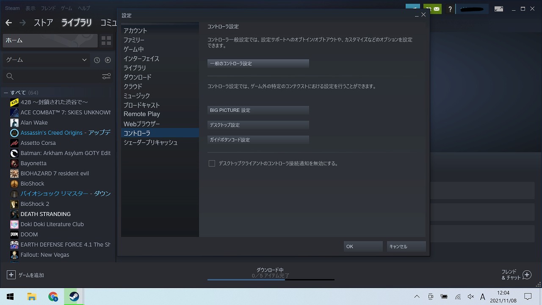Open the 表示 menu
This screenshot has width=542, height=305.
click(30, 8)
